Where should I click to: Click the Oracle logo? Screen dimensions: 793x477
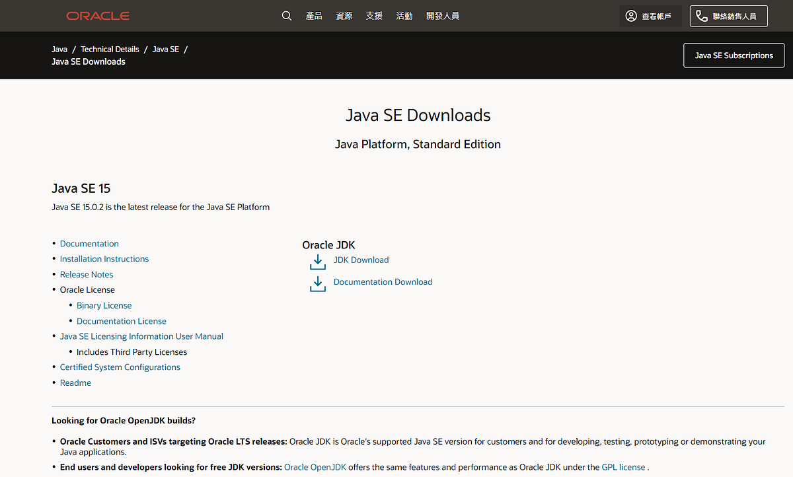tap(97, 15)
